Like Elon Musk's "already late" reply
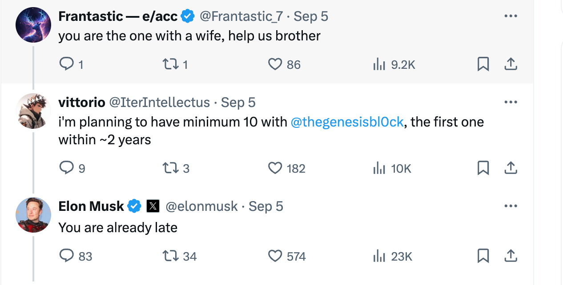 pyautogui.click(x=275, y=256)
